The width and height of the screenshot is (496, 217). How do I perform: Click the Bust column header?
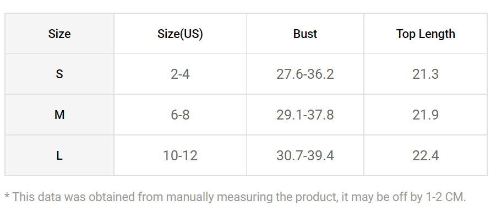click(305, 34)
